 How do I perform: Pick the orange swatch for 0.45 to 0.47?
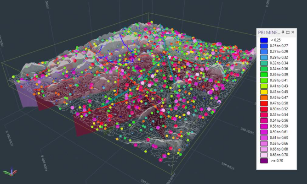pyautogui.click(x=264, y=97)
